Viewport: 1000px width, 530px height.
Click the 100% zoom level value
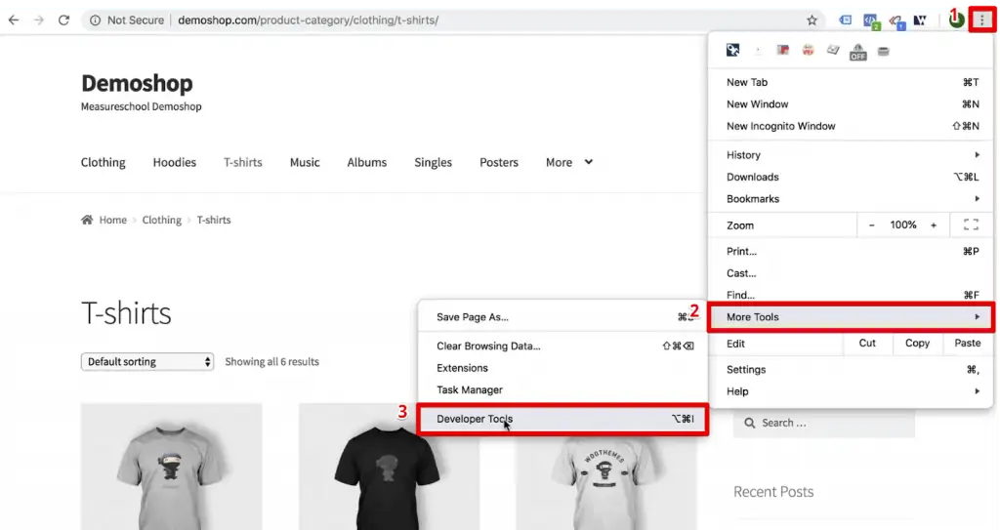[x=903, y=225]
